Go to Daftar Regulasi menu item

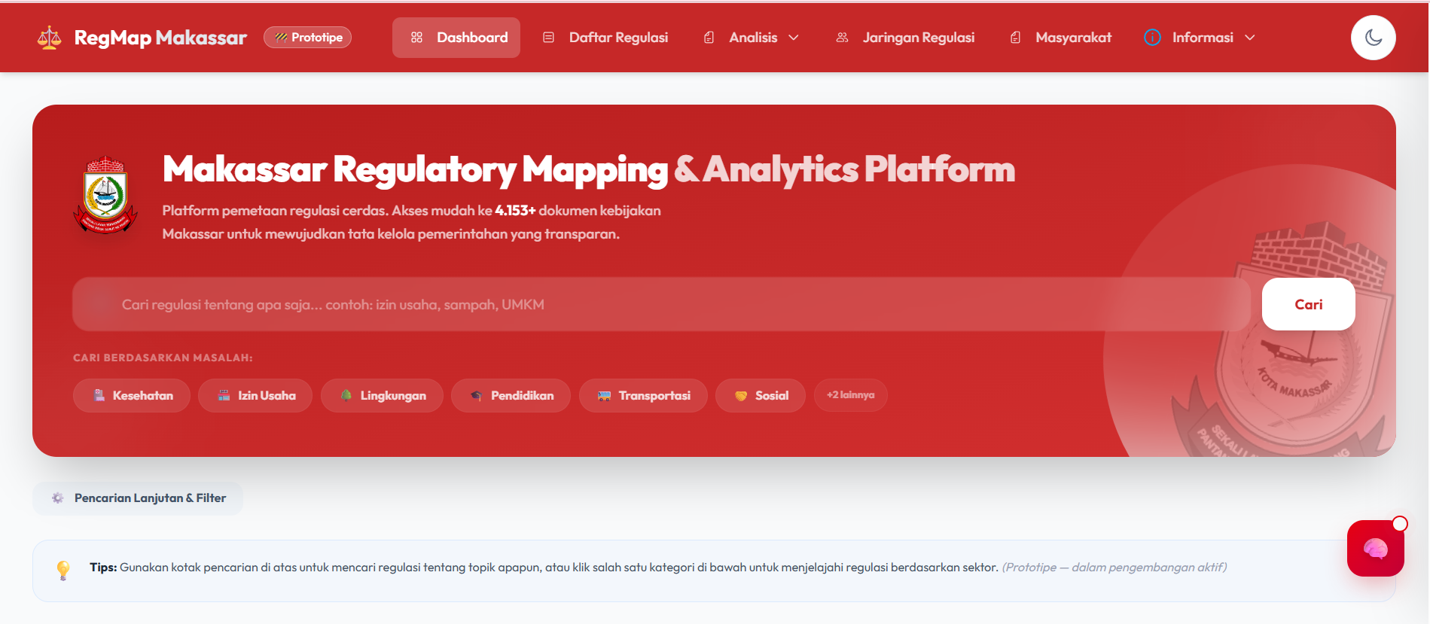tap(606, 38)
